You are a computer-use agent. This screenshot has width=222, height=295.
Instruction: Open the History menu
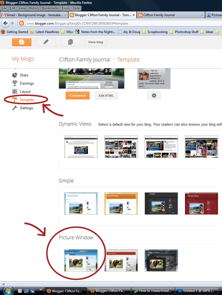pyautogui.click(x=34, y=8)
